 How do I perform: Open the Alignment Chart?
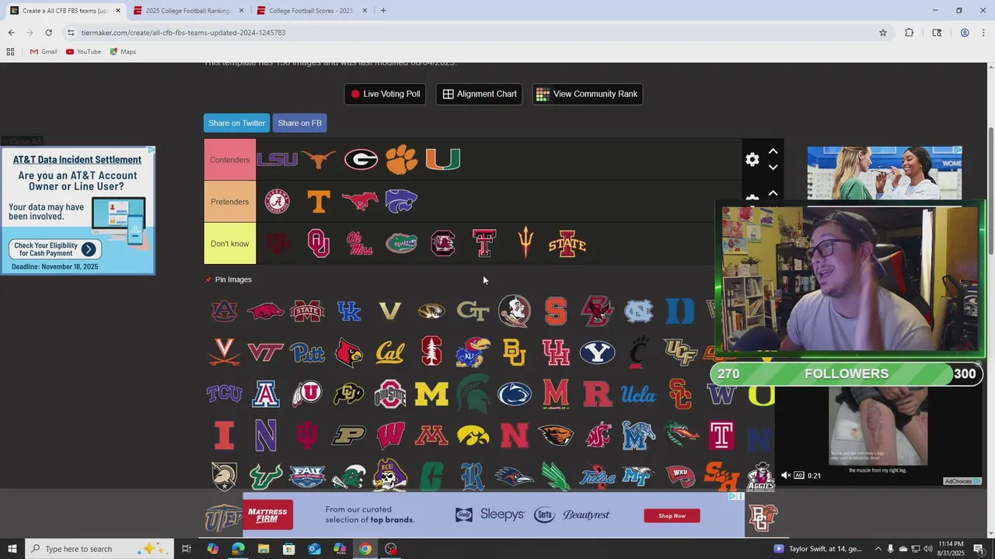tap(479, 94)
